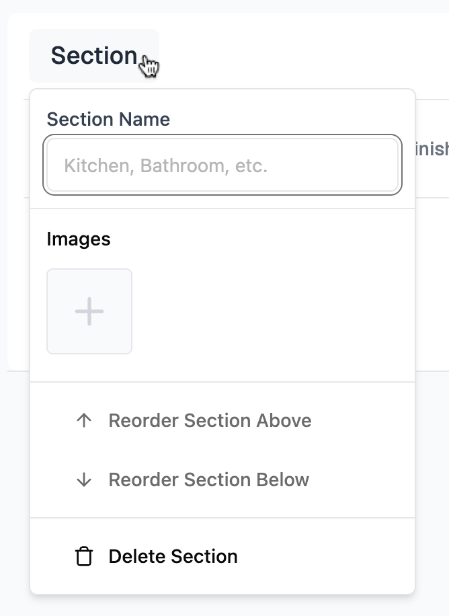Focus the Section Name input field
Viewport: 449px width, 616px height.
(222, 165)
